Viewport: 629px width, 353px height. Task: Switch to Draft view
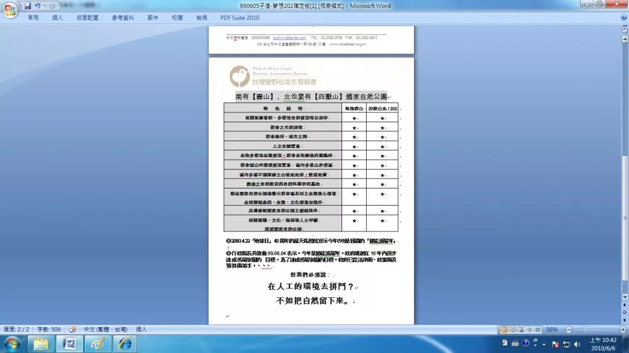click(537, 329)
